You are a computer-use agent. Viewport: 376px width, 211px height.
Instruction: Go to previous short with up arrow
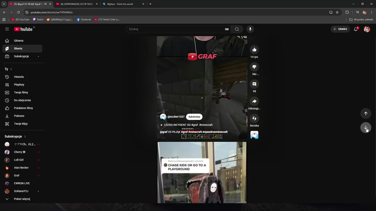366,113
